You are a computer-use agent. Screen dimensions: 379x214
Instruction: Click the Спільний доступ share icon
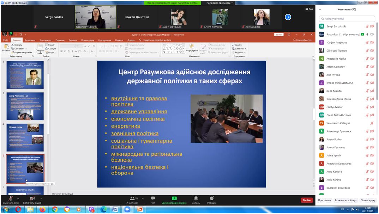[294, 40]
